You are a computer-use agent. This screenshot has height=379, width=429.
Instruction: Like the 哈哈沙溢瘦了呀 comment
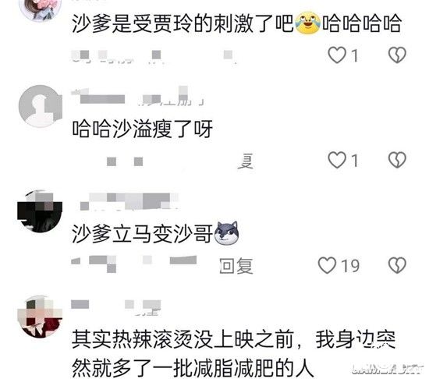[x=337, y=160]
